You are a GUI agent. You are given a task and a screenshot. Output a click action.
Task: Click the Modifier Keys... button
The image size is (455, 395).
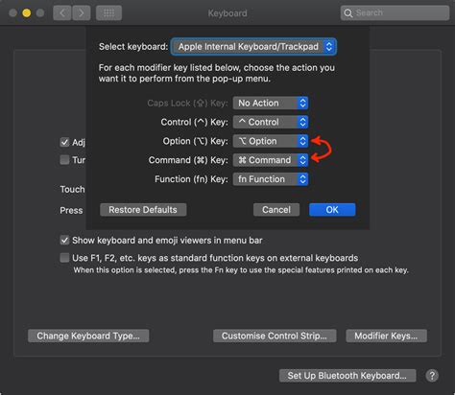coord(386,336)
